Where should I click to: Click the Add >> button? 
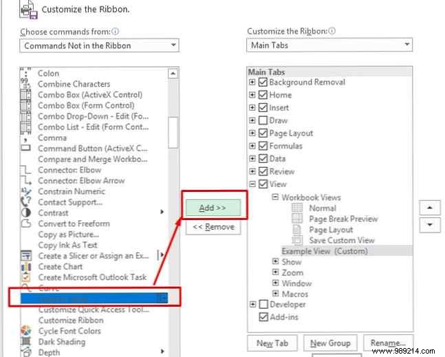[x=213, y=208]
